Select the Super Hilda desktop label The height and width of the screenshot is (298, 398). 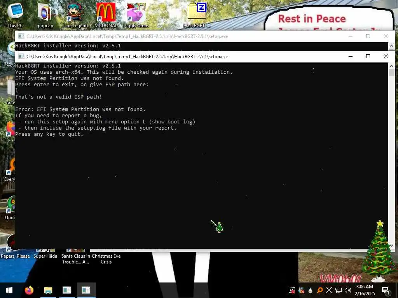(45, 256)
